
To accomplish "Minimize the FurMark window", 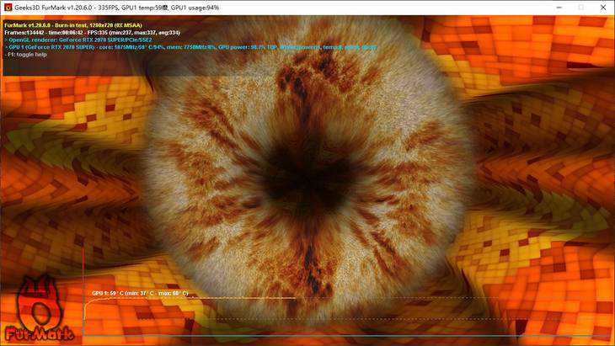I will point(557,7).
